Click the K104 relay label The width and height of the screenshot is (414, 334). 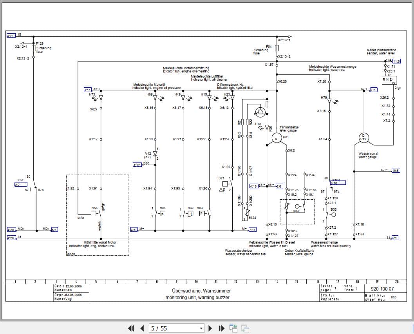[x=336, y=180]
